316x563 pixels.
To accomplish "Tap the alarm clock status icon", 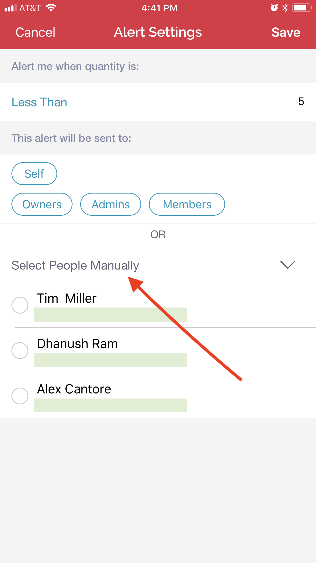I will (x=274, y=8).
